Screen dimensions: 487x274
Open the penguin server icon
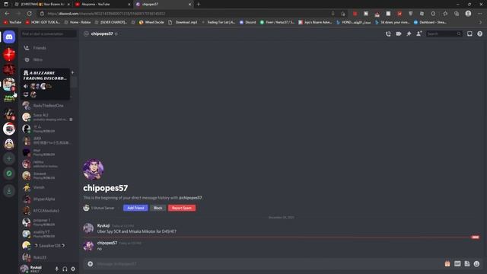9,144
